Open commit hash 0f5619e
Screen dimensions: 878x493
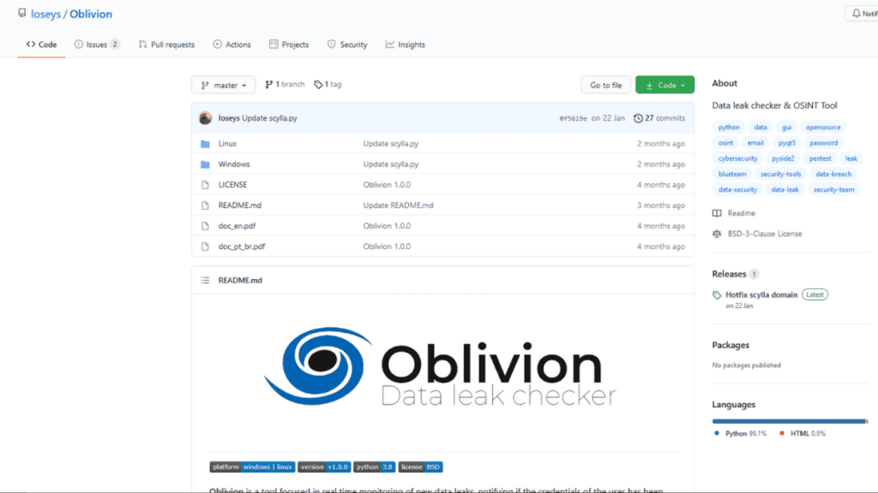(x=573, y=118)
